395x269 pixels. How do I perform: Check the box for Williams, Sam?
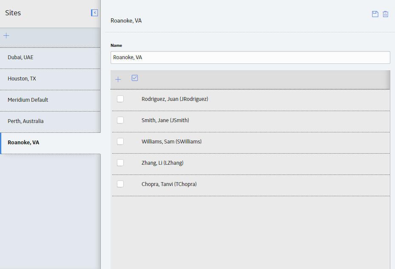(120, 141)
